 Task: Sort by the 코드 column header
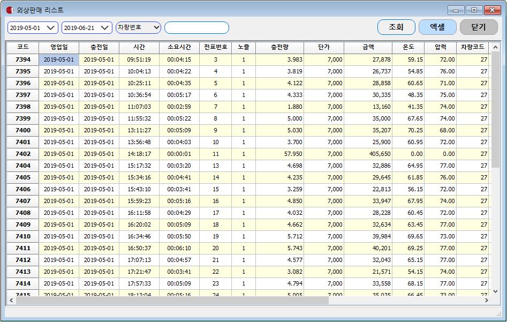click(23, 47)
